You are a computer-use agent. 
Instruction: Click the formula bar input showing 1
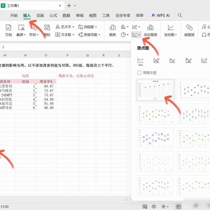click(66, 47)
